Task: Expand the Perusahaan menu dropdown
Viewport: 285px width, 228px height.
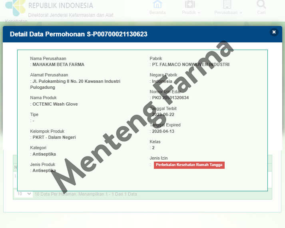Action: click(228, 7)
